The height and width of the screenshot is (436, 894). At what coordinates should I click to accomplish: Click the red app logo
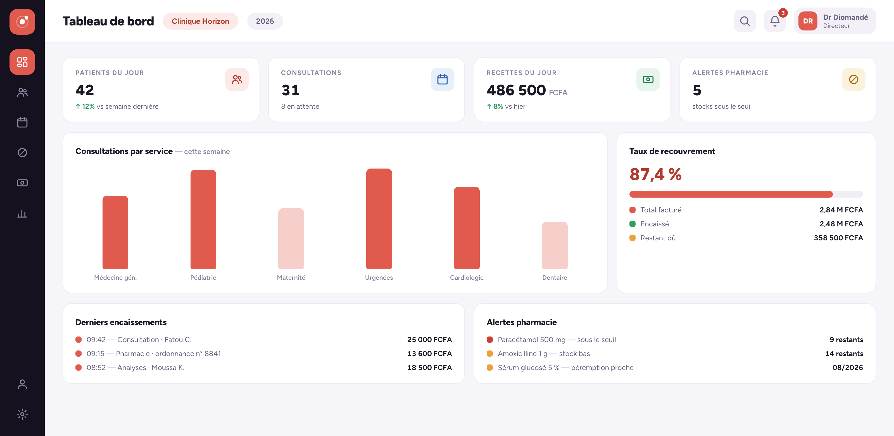[x=22, y=22]
